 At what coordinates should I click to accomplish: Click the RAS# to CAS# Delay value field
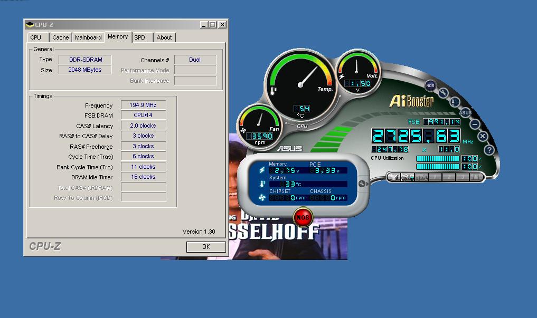144,136
